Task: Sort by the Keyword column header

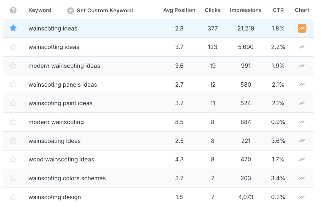Action: [x=40, y=10]
